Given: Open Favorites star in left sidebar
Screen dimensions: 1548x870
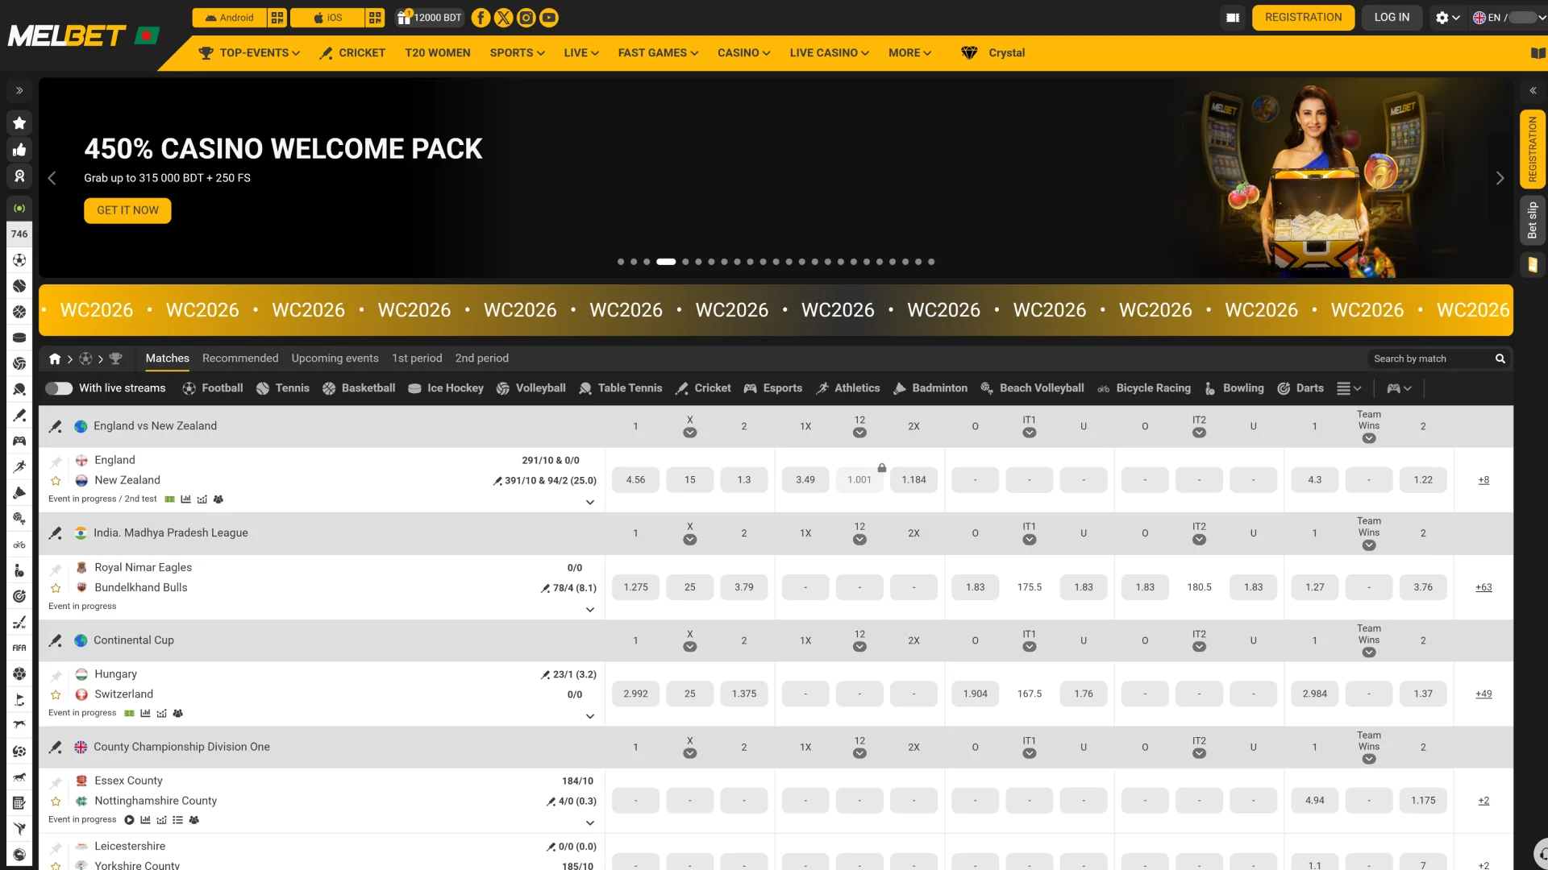Looking at the screenshot, I should 19,123.
